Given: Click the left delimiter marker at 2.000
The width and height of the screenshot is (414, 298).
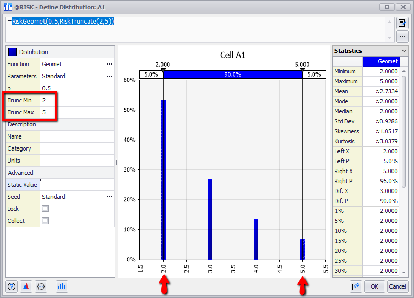Looking at the screenshot, I should [x=163, y=70].
